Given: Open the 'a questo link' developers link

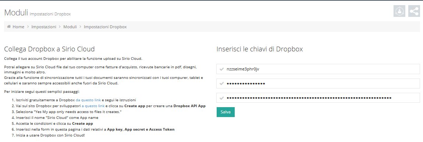Looking at the screenshot, I should (x=93, y=106).
